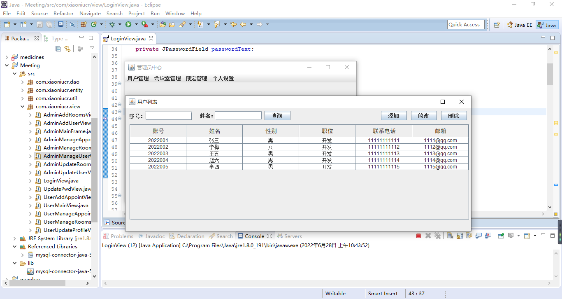Open the Project menu
Screen dimensions: 562x299
tap(137, 13)
